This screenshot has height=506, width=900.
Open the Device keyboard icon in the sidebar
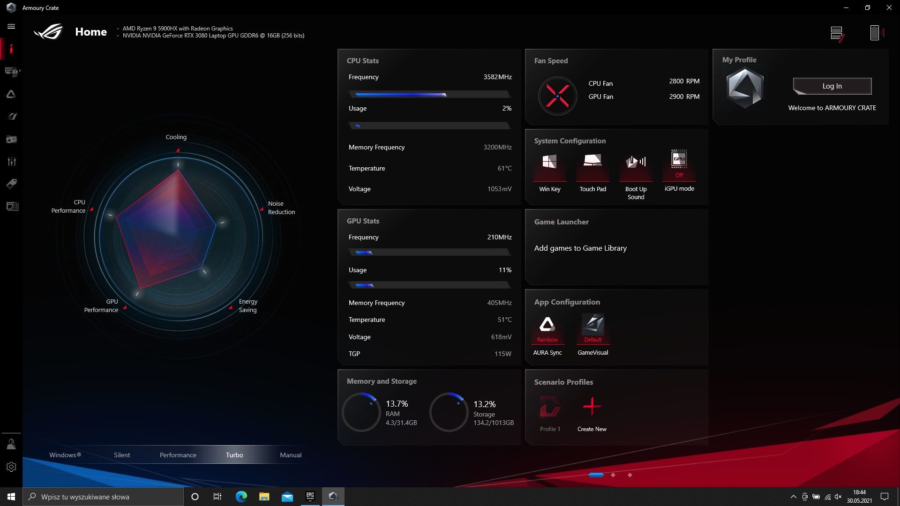point(11,71)
